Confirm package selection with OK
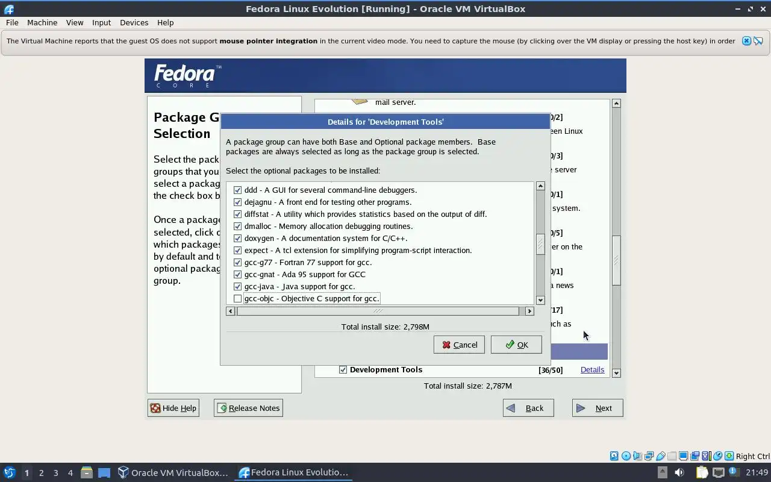 pos(516,345)
